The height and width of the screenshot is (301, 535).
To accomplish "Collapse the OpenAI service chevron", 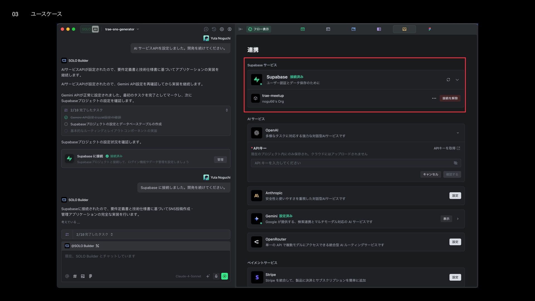I will point(458,133).
